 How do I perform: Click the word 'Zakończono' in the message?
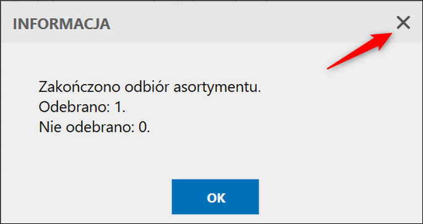[x=77, y=88]
